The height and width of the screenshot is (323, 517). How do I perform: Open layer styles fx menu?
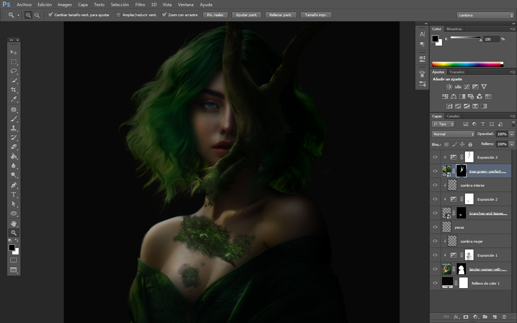(x=456, y=317)
